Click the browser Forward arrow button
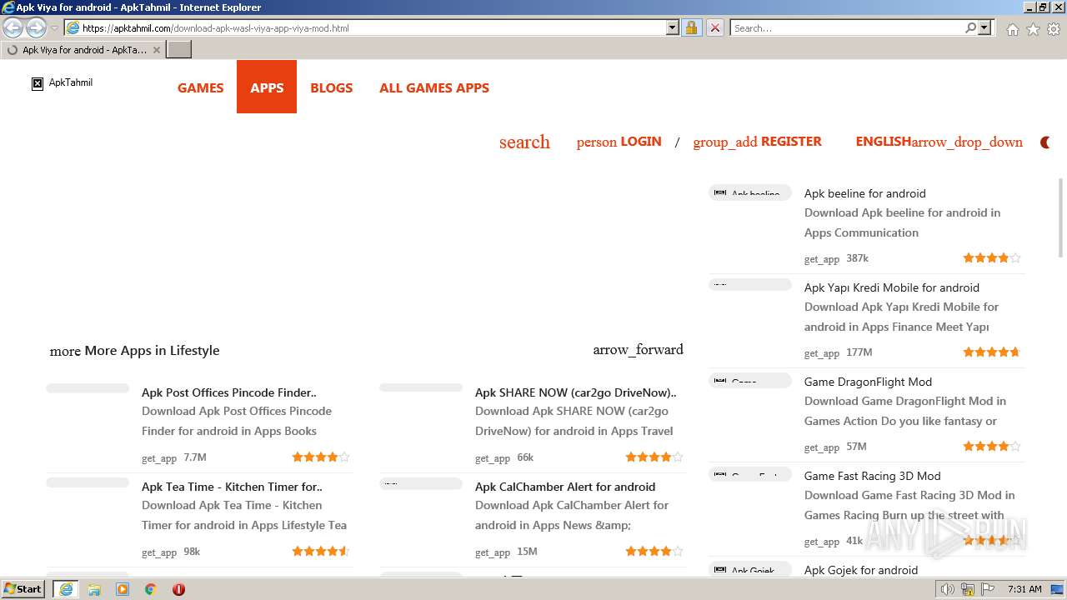Viewport: 1067px width, 600px height. pyautogui.click(x=36, y=27)
